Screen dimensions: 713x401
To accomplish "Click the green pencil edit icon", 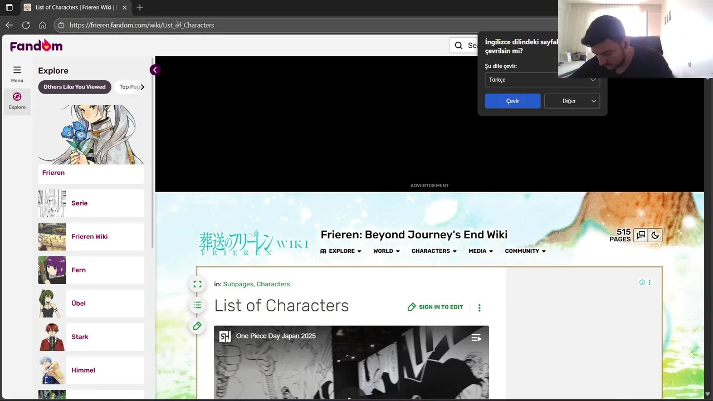I will coord(197,326).
